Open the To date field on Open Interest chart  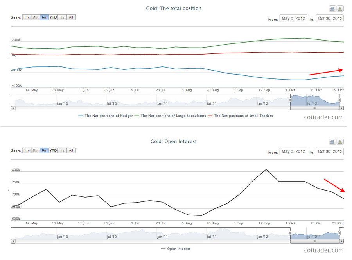pyautogui.click(x=330, y=151)
